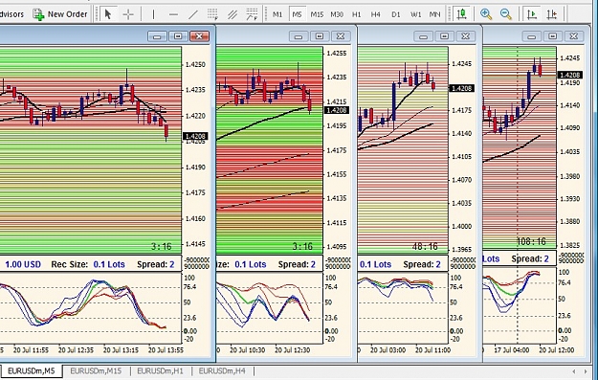Open the EURUSDm,H1 chart tab

[x=160, y=370]
